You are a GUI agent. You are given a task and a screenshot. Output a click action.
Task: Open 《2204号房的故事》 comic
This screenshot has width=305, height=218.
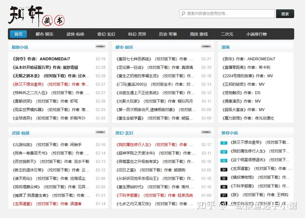tap(247, 76)
